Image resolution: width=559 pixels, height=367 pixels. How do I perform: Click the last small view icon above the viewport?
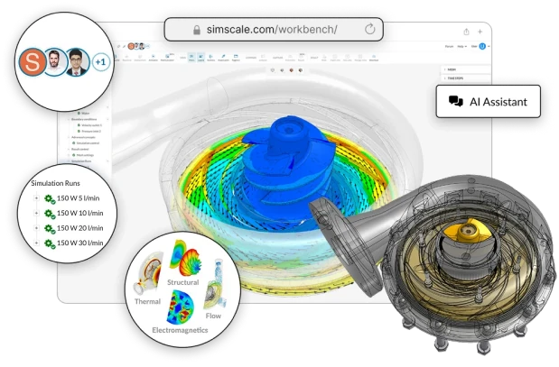(x=301, y=70)
